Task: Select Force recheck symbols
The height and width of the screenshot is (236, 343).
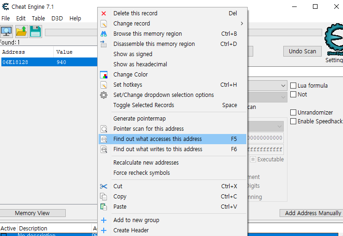Action: pos(172,173)
